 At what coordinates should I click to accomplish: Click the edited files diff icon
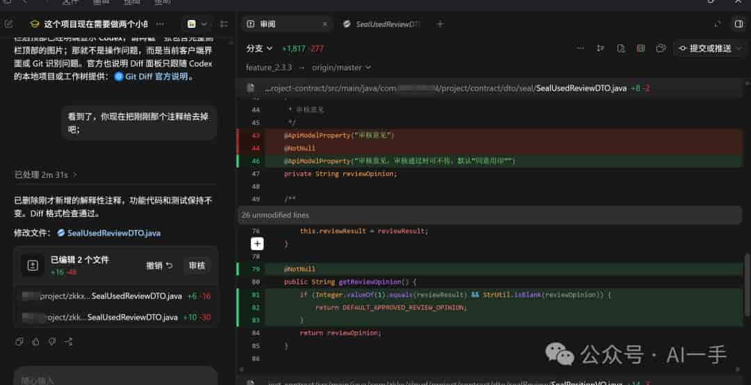pyautogui.click(x=33, y=265)
